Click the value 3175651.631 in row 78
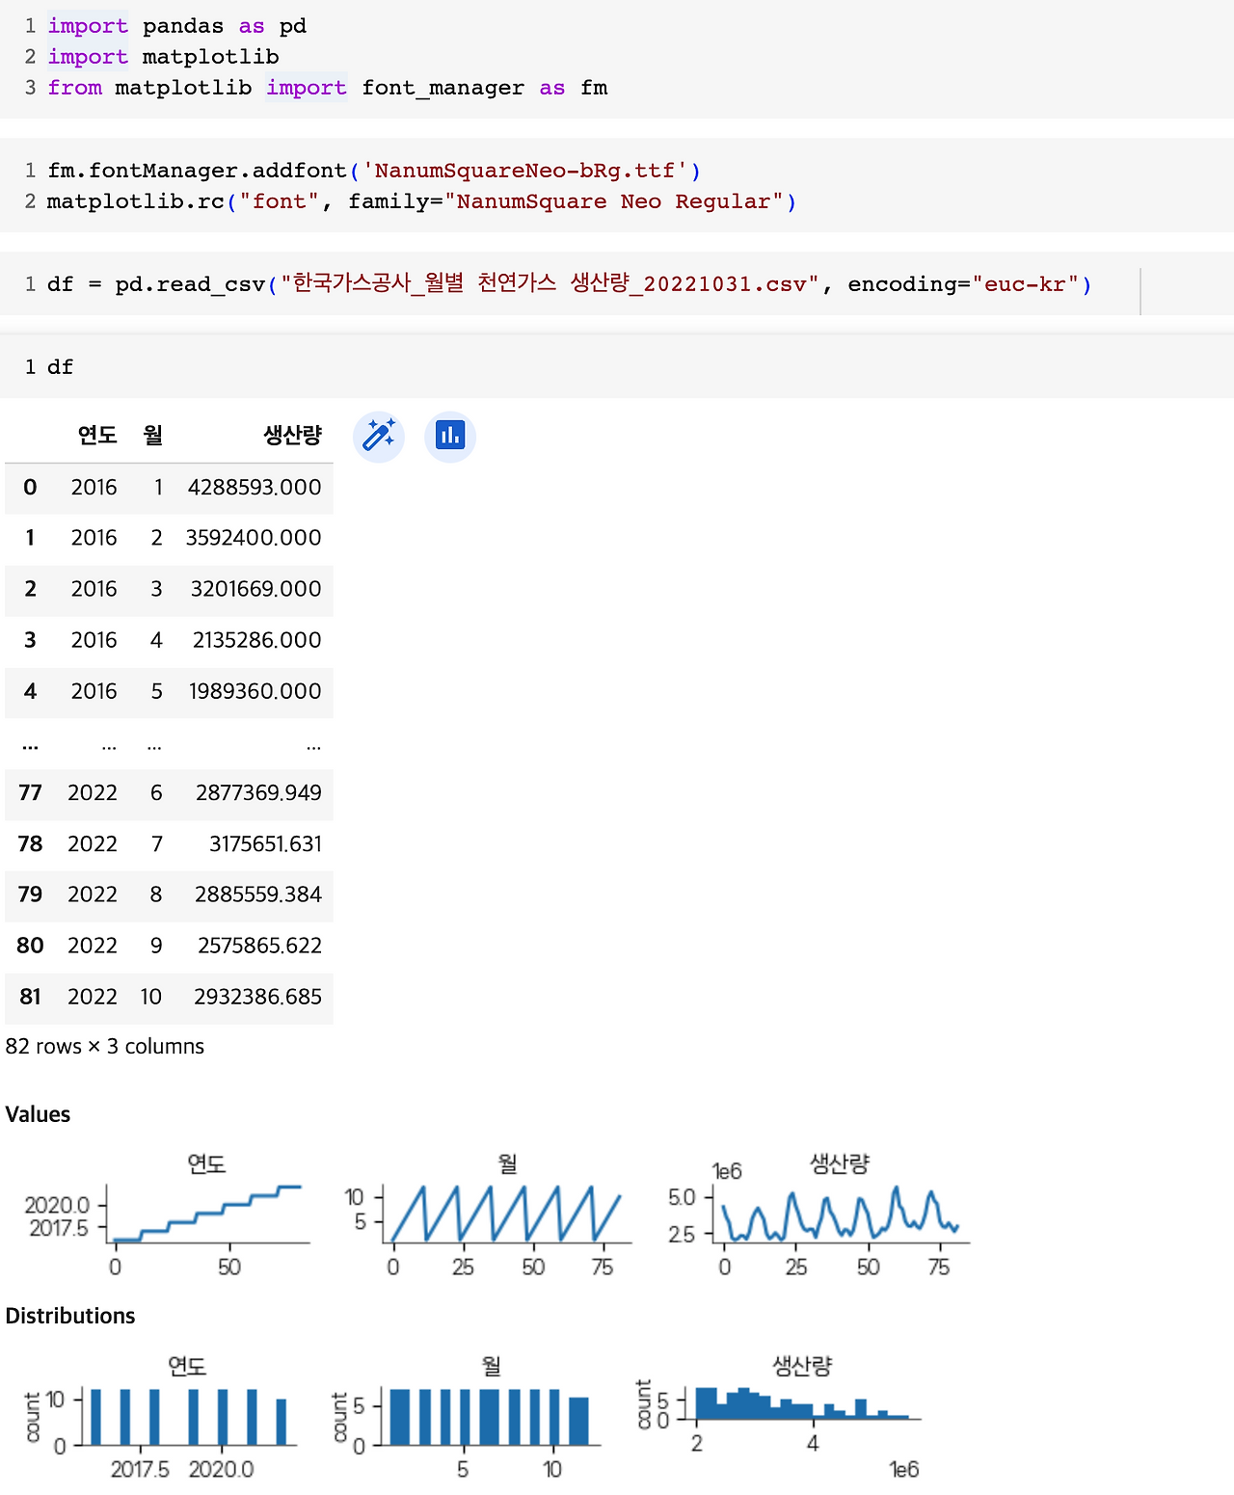 265,844
